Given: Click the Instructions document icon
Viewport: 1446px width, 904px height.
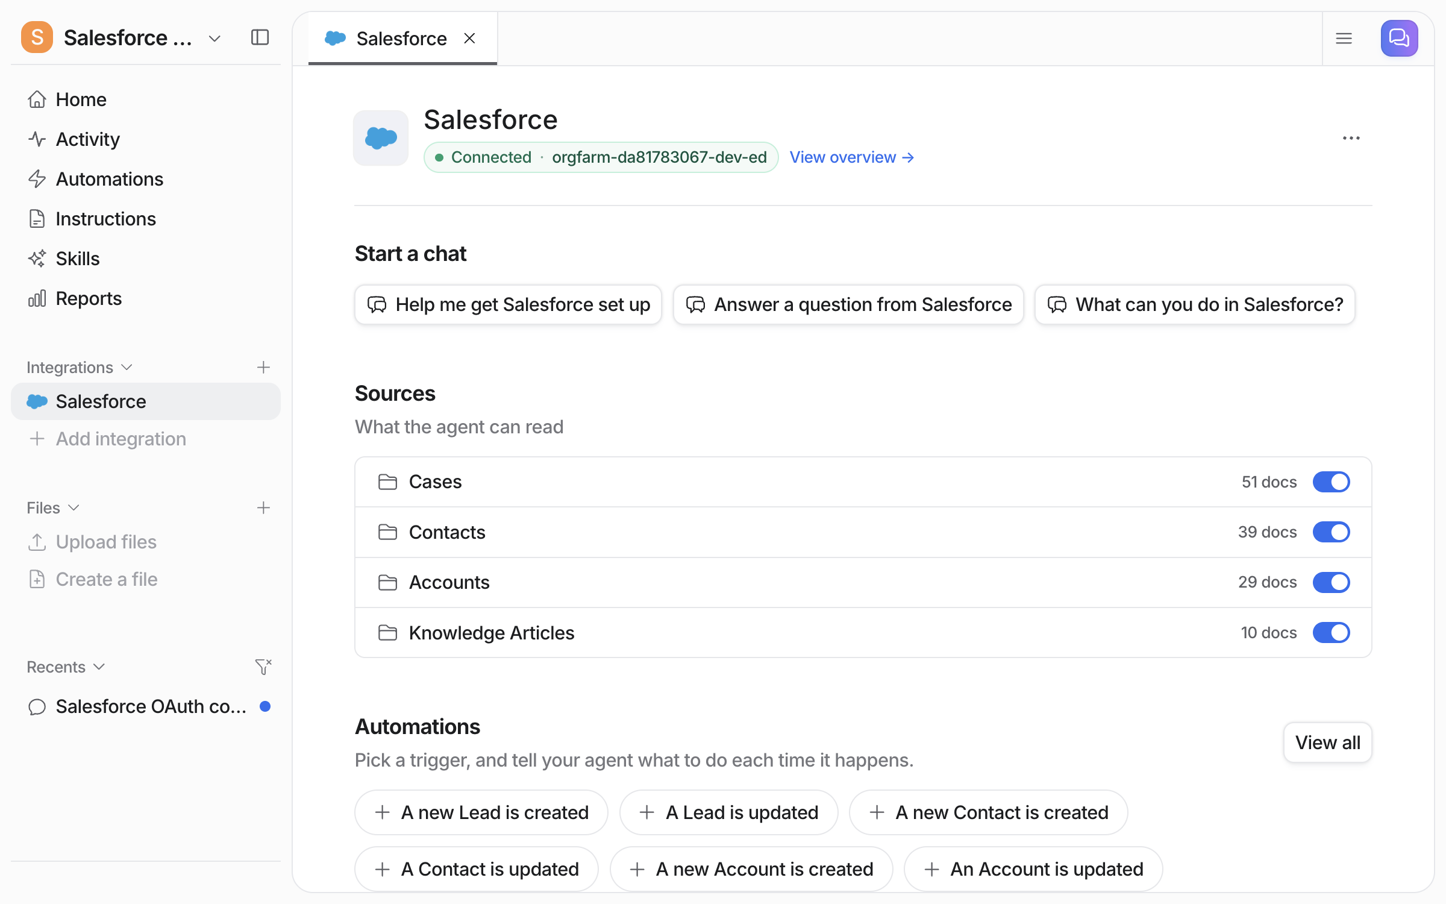Looking at the screenshot, I should (x=37, y=218).
